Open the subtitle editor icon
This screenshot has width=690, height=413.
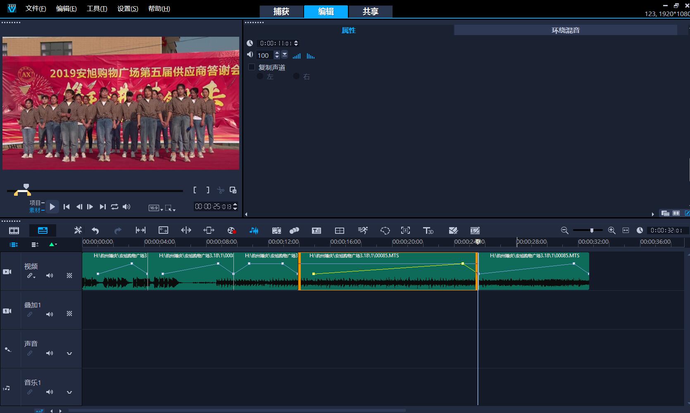tap(316, 230)
